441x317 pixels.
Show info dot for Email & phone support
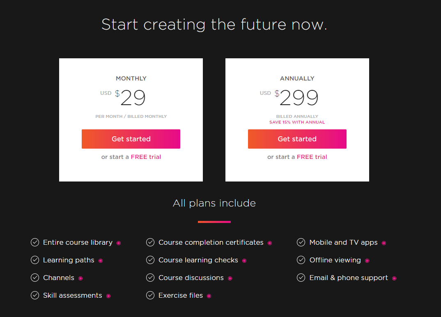pyautogui.click(x=394, y=278)
